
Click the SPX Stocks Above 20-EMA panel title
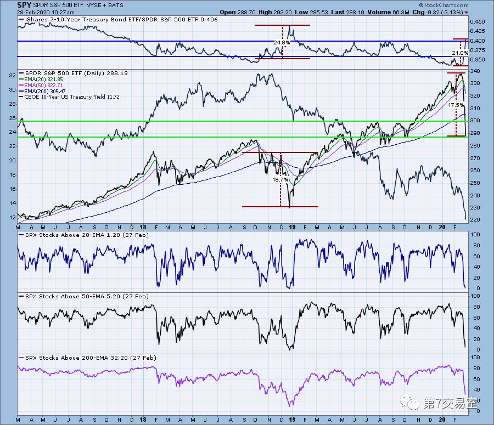click(x=87, y=235)
